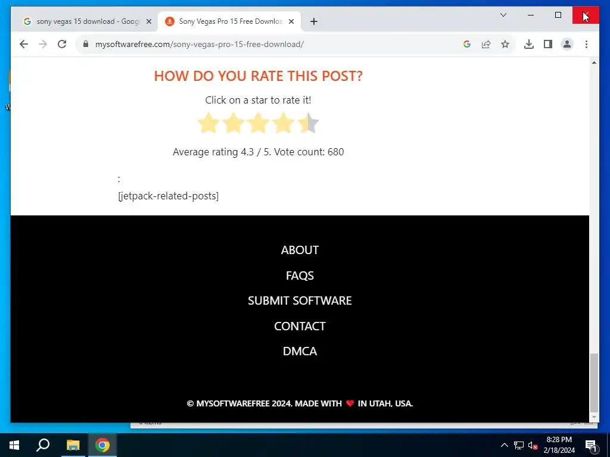Open Chrome downloads icon
This screenshot has width=610, height=457.
(x=529, y=44)
